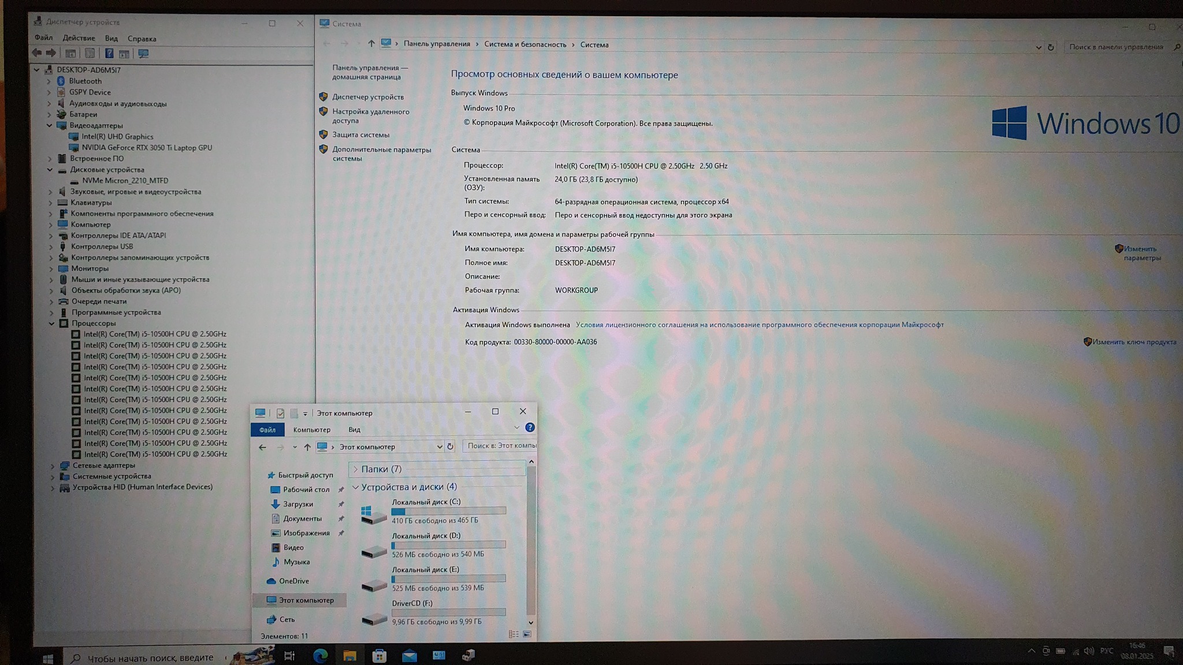Screen dimensions: 1183x665
Task: Click the back arrow in Device Manager toolbar
Action: [x=37, y=53]
